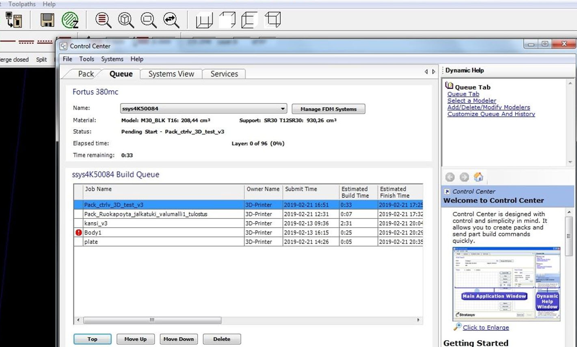The image size is (577, 347).
Task: Click the Top button
Action: point(93,339)
